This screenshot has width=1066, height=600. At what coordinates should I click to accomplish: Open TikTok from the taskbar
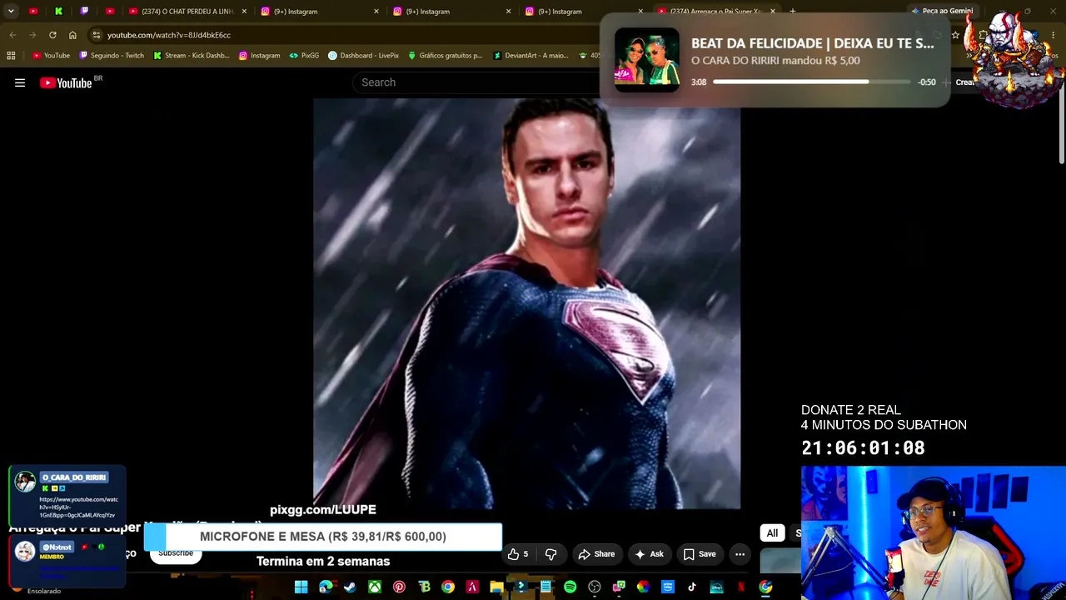[x=691, y=587]
